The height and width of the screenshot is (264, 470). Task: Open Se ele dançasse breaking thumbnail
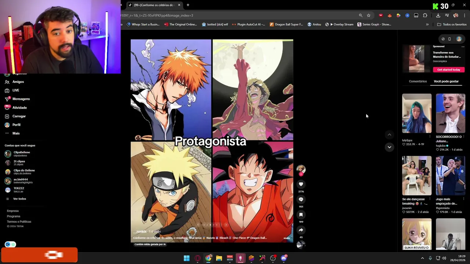417,176
